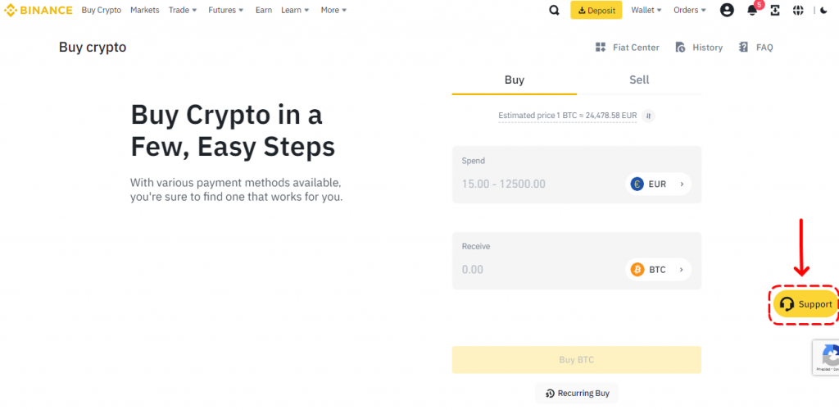Click the Recurring Buy button
Image resolution: width=839 pixels, height=410 pixels.
click(577, 394)
